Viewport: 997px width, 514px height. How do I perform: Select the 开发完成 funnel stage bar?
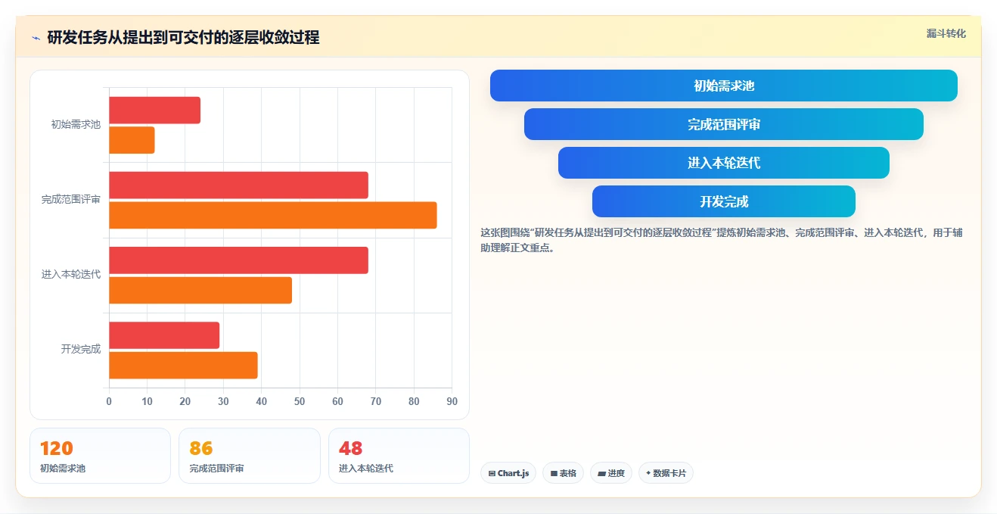(x=723, y=201)
